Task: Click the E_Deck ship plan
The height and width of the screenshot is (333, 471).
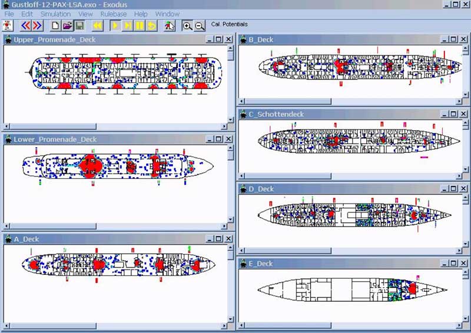Action: click(x=352, y=289)
